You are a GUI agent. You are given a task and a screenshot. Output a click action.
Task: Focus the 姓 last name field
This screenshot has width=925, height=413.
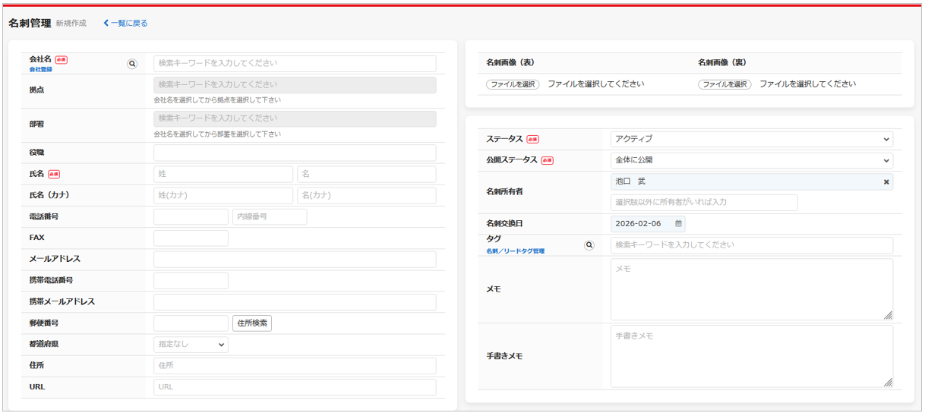223,175
